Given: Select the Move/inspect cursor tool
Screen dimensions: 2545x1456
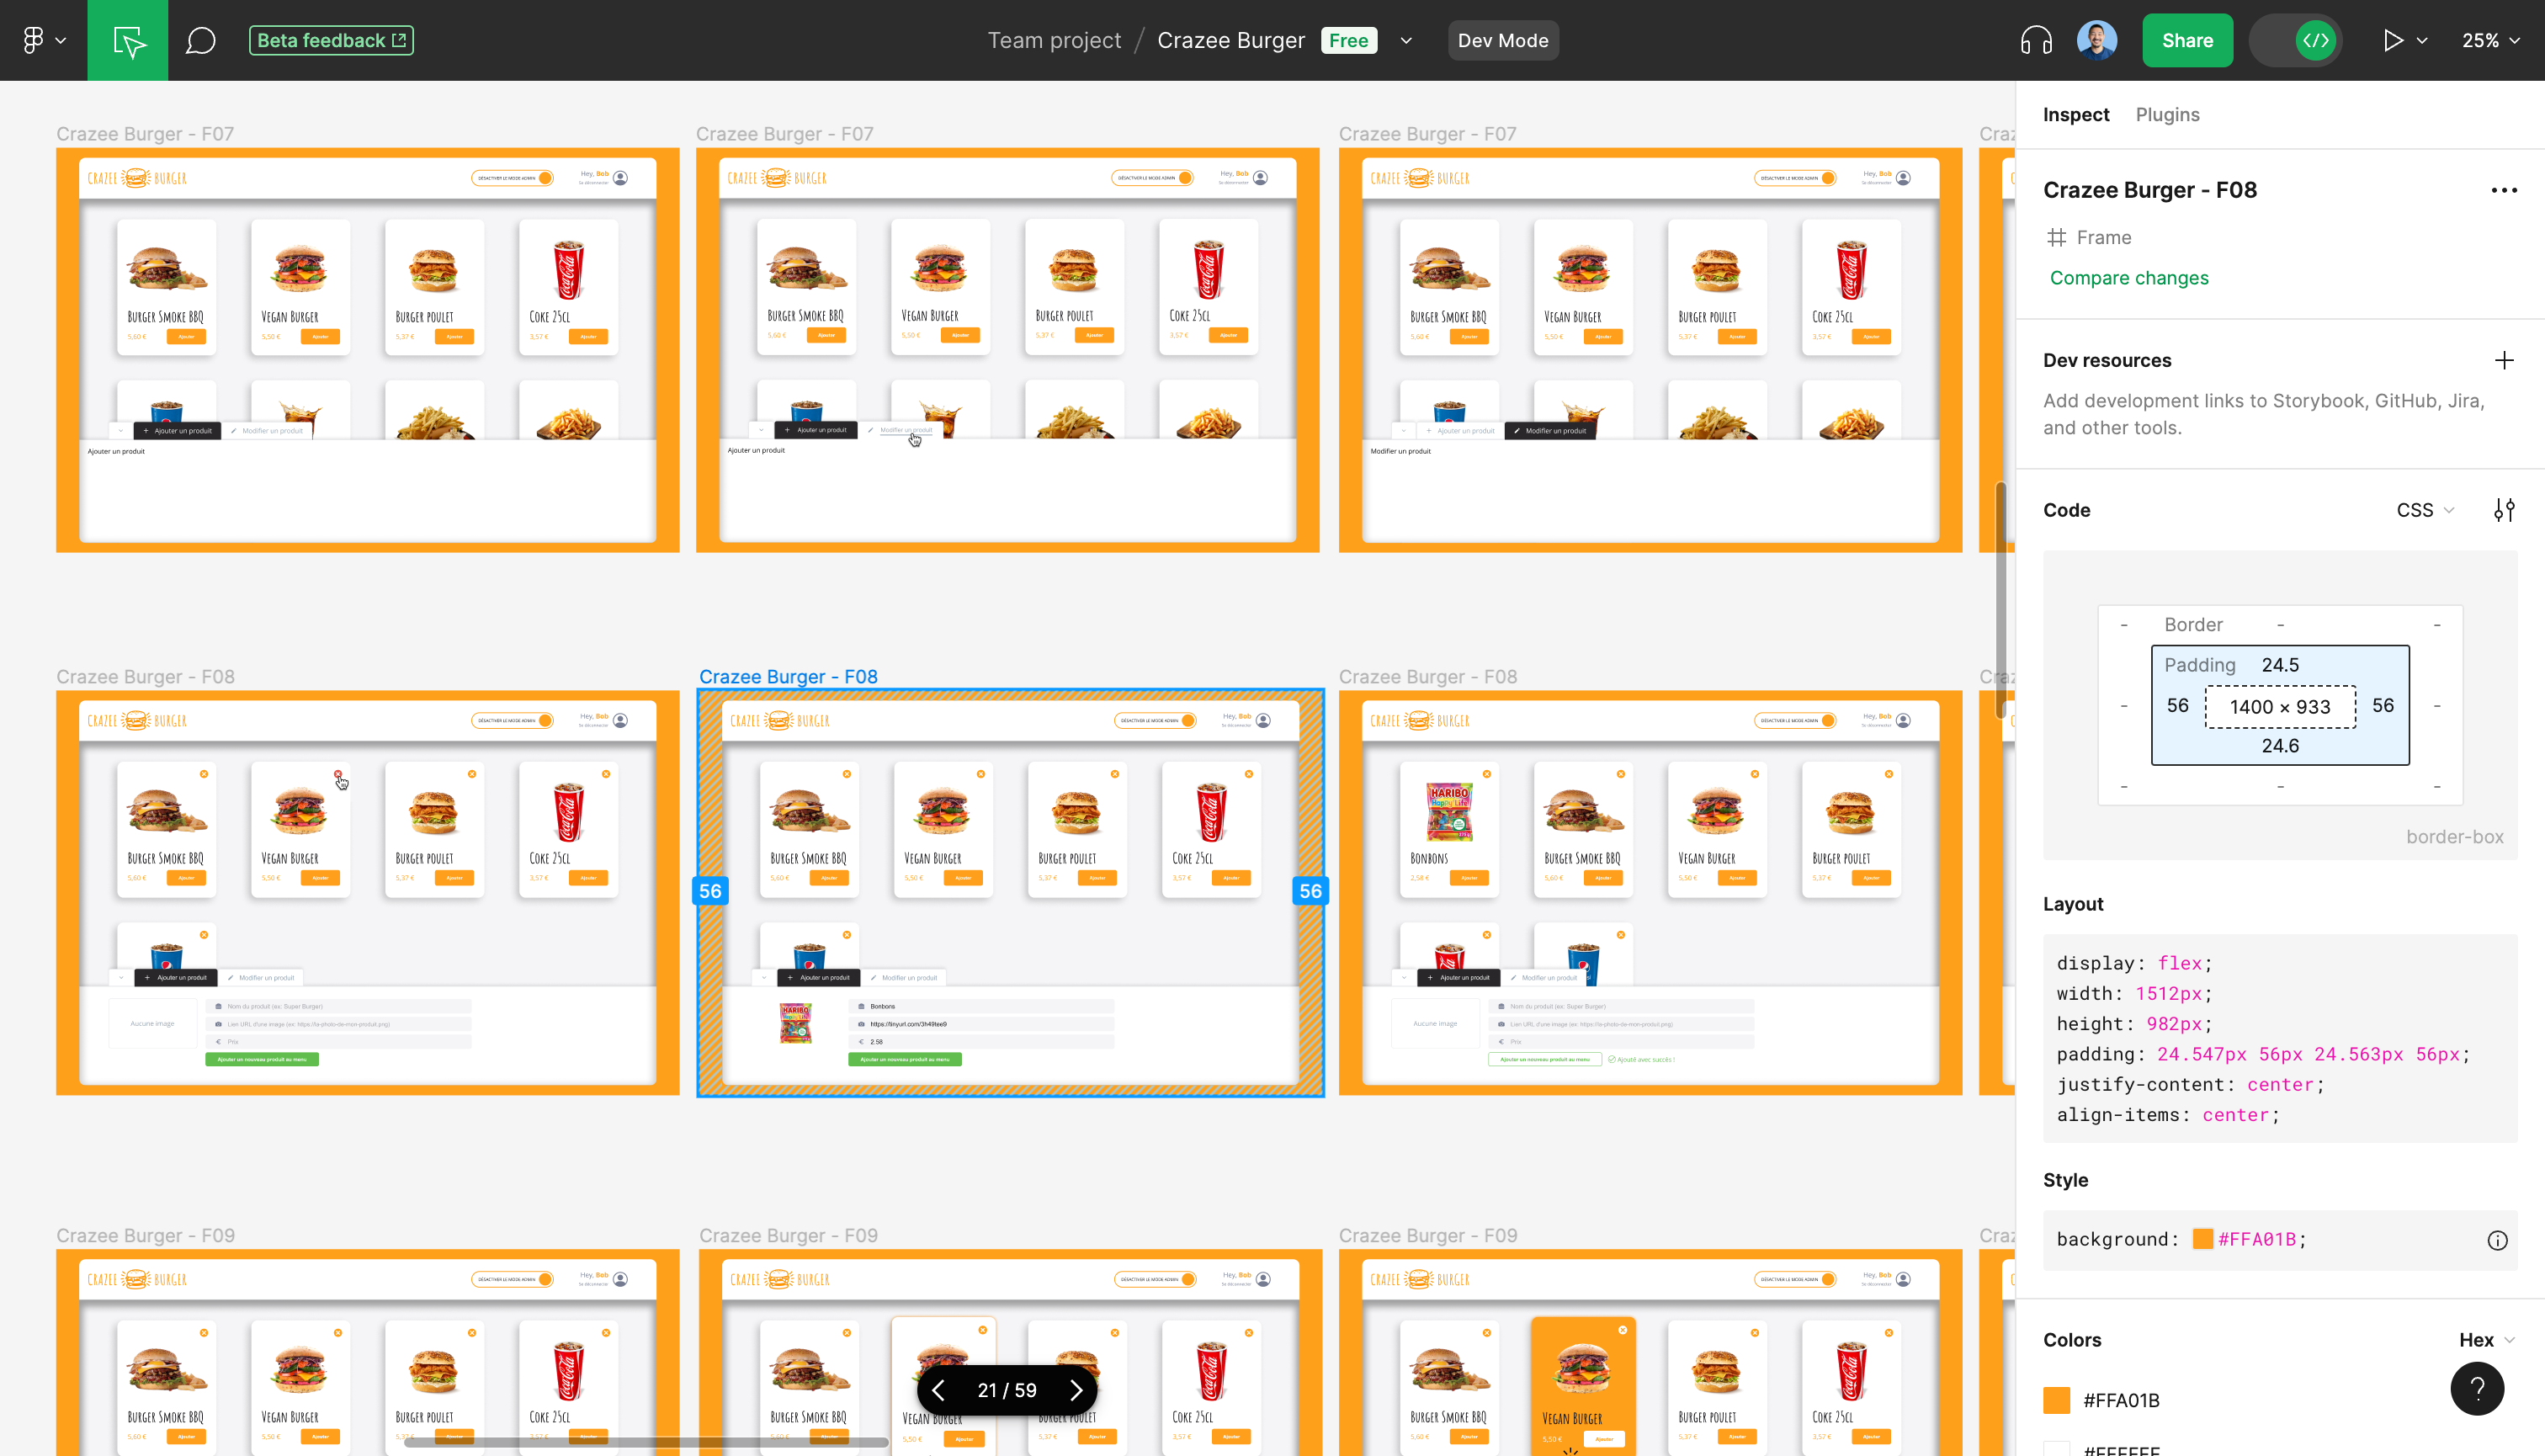Looking at the screenshot, I should coord(128,40).
